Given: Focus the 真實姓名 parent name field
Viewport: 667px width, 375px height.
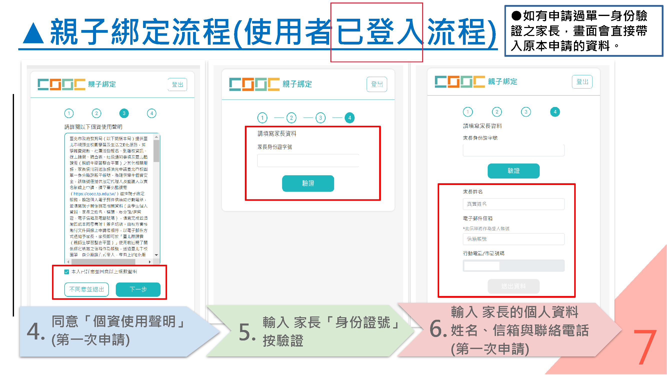Looking at the screenshot, I should (x=513, y=204).
